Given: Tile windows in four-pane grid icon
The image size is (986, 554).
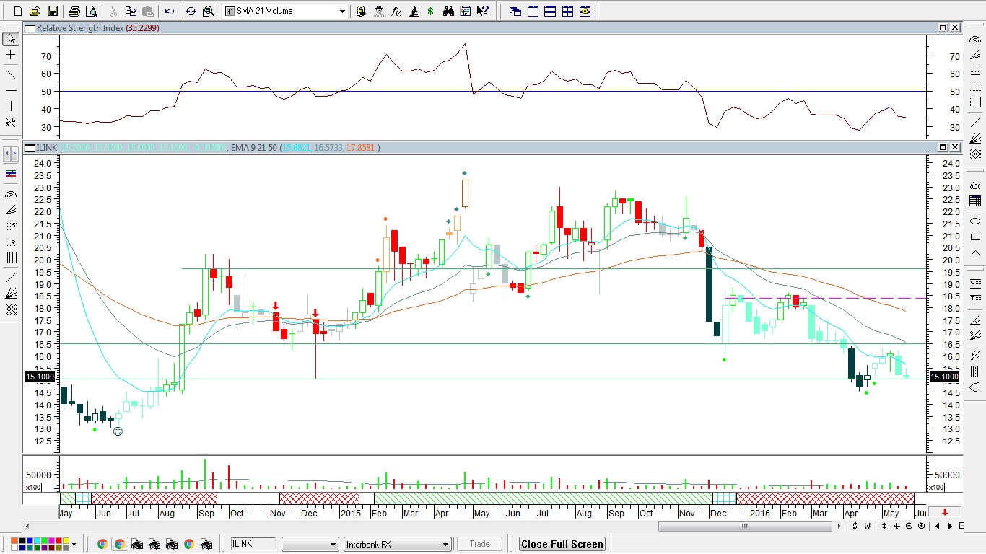Looking at the screenshot, I should coord(567,12).
